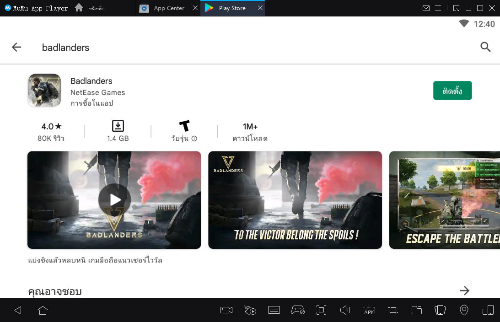Play the Badlanders trailer video
Viewport: 500px width, 322px height.
[x=114, y=200]
